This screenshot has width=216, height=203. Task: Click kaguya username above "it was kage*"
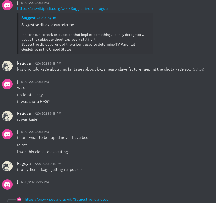tap(24, 113)
